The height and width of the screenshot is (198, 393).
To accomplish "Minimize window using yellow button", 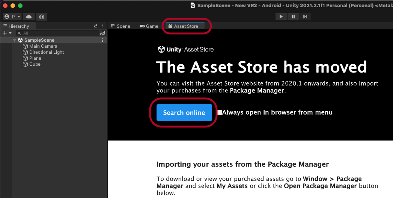I will tap(13, 6).
